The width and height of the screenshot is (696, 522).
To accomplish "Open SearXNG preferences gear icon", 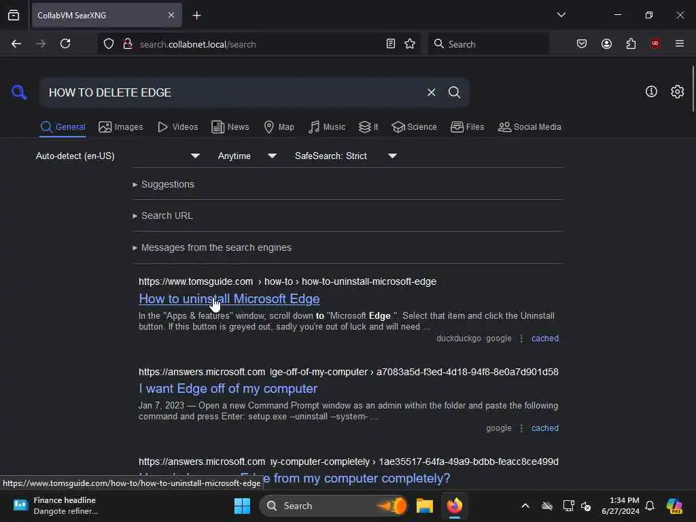I will click(677, 92).
